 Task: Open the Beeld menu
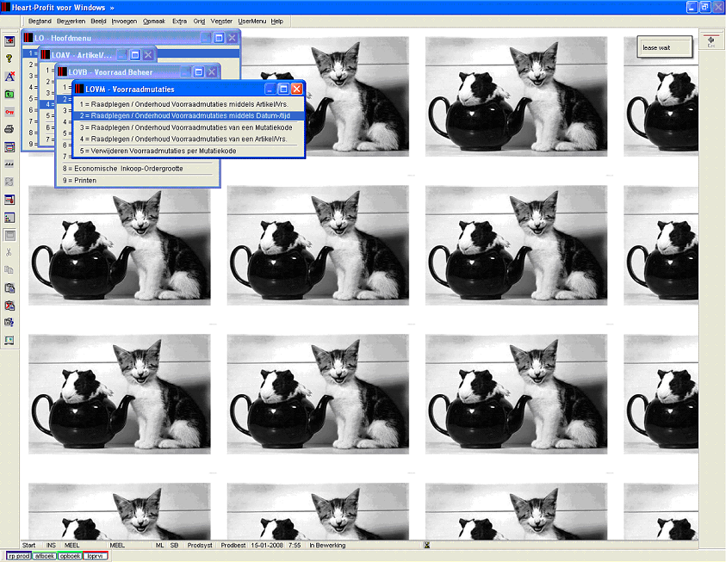click(98, 22)
